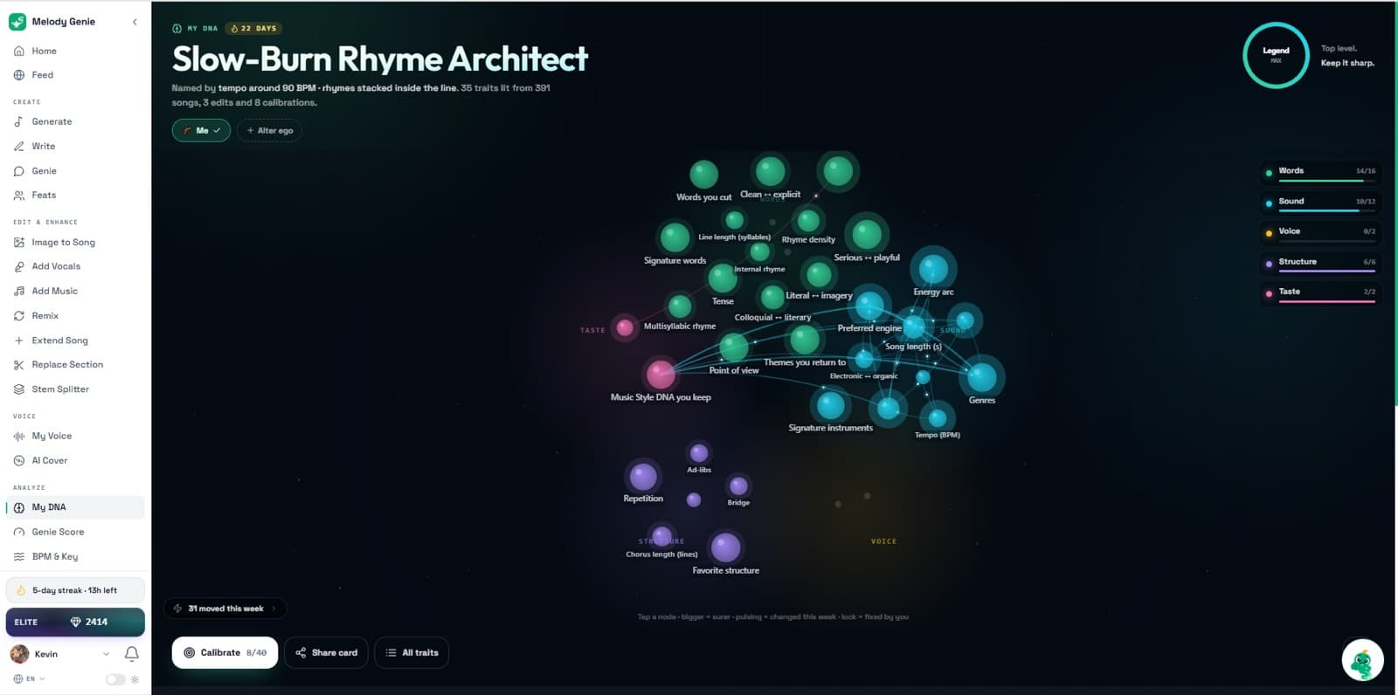The width and height of the screenshot is (1398, 695).
Task: Click the Add Vocals microphone icon
Action: (19, 266)
